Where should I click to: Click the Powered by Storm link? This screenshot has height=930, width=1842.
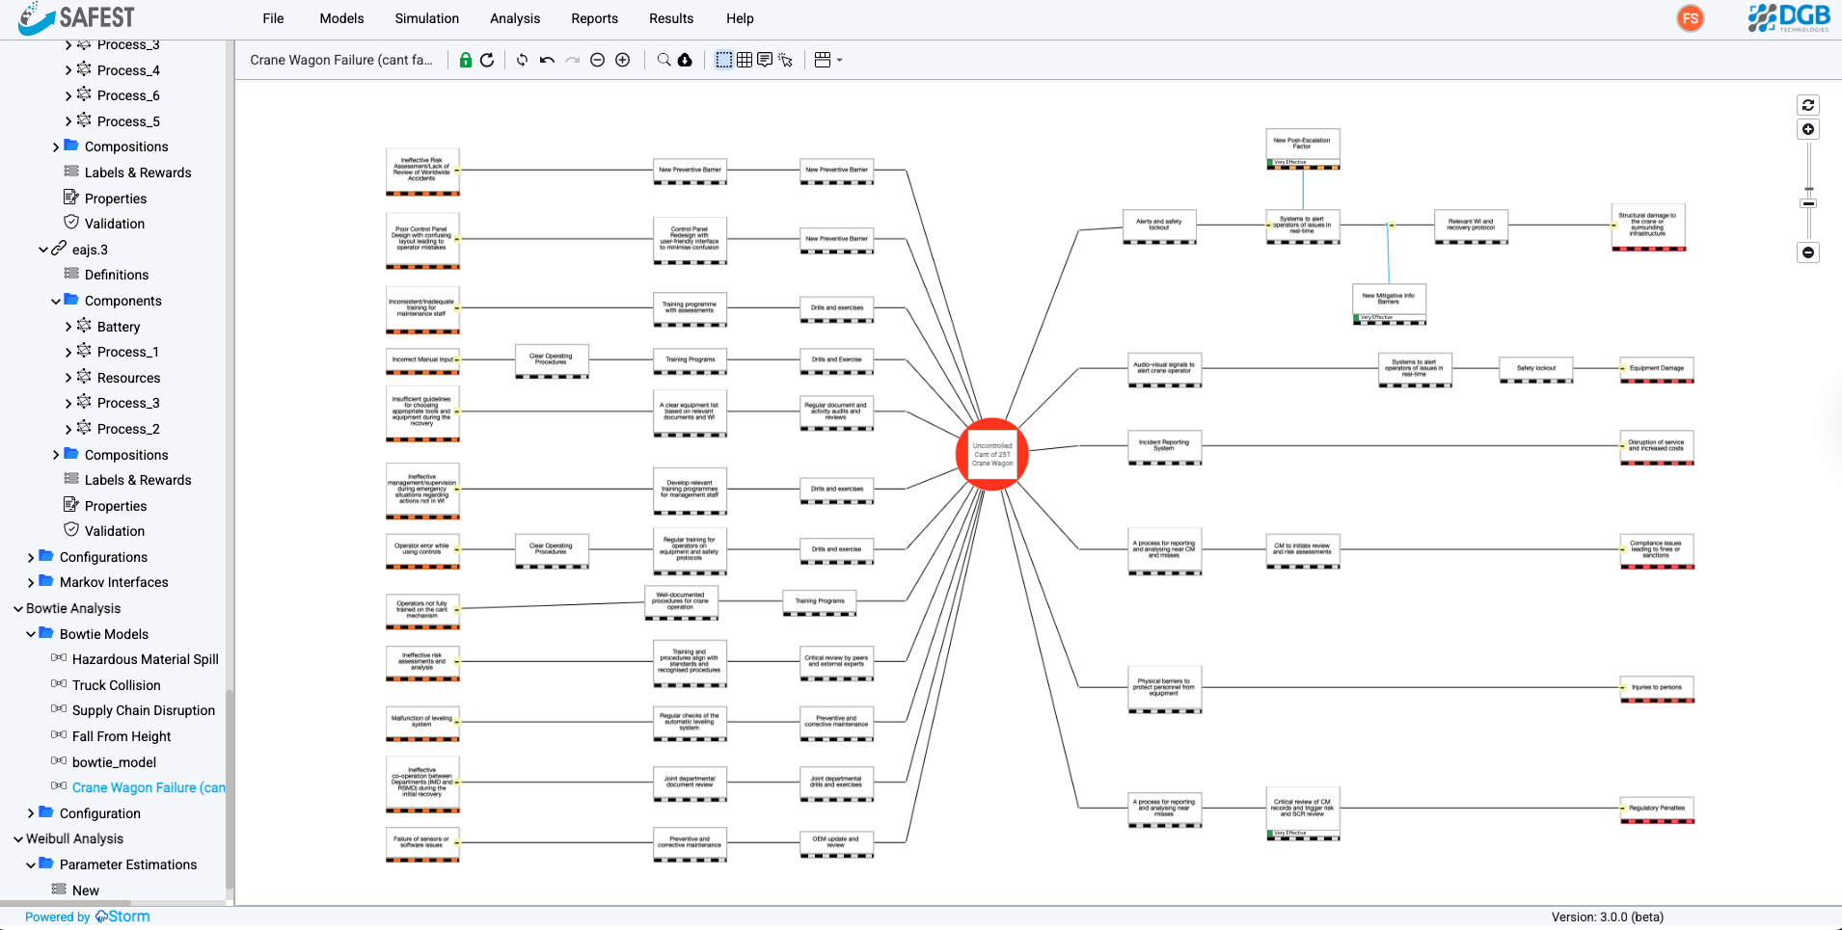point(87,917)
